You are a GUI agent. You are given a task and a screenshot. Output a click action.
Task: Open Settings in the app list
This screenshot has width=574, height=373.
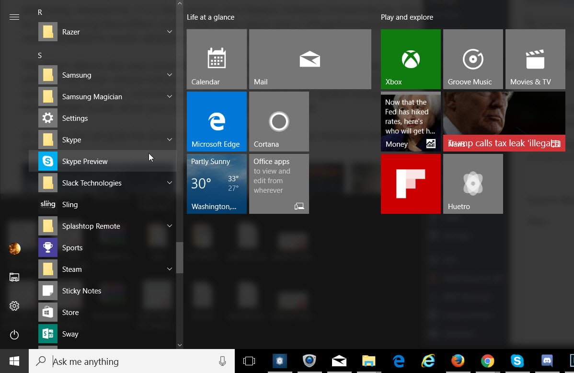point(103,118)
